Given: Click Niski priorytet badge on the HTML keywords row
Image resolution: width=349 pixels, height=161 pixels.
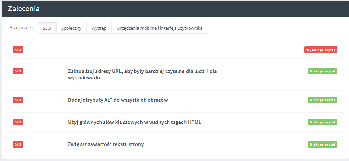Looking at the screenshot, I should click(323, 122).
